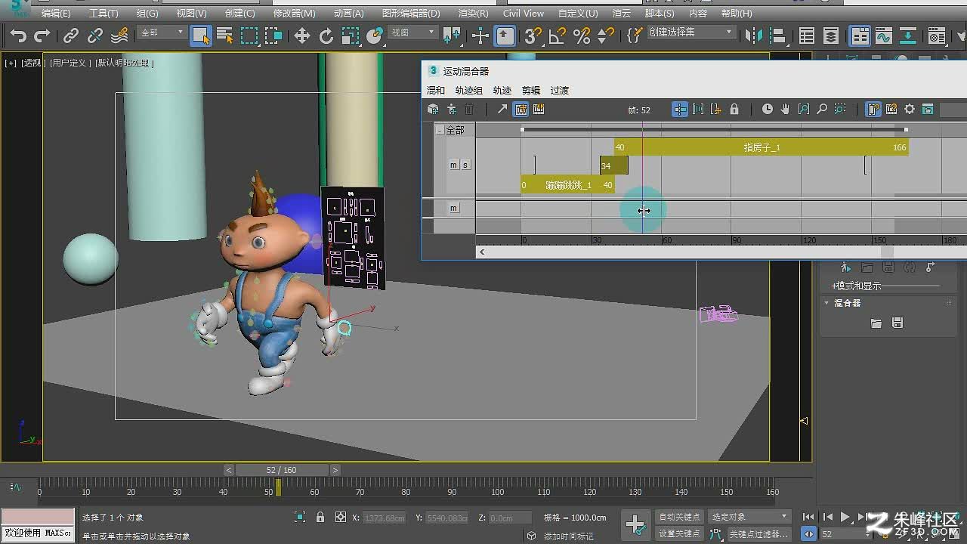Image resolution: width=967 pixels, height=544 pixels.
Task: Open Select by Name list icon
Action: pyautogui.click(x=224, y=36)
